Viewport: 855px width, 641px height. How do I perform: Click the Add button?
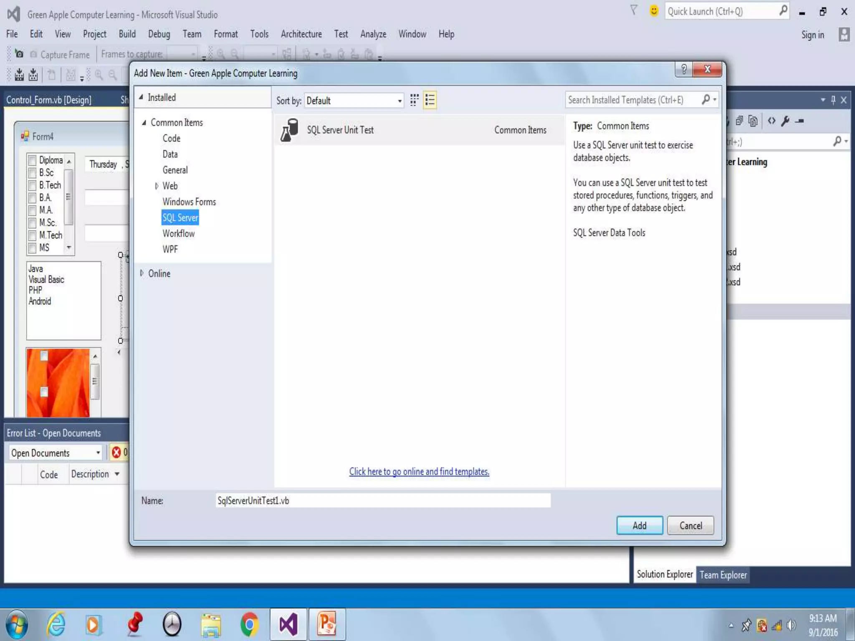[639, 525]
